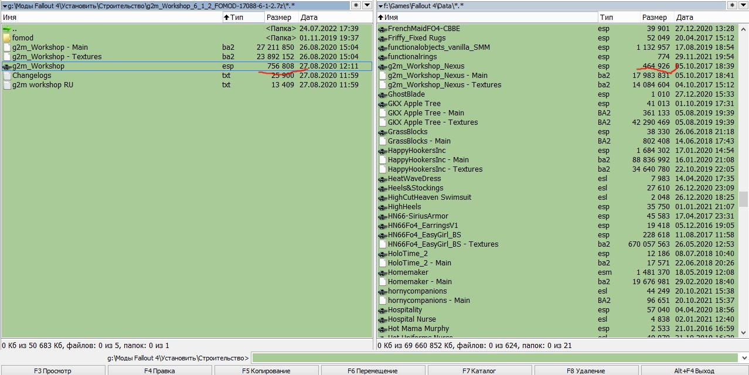This screenshot has height=375, width=749.
Task: Open right panel favorites asterisk button
Action: 732,5
